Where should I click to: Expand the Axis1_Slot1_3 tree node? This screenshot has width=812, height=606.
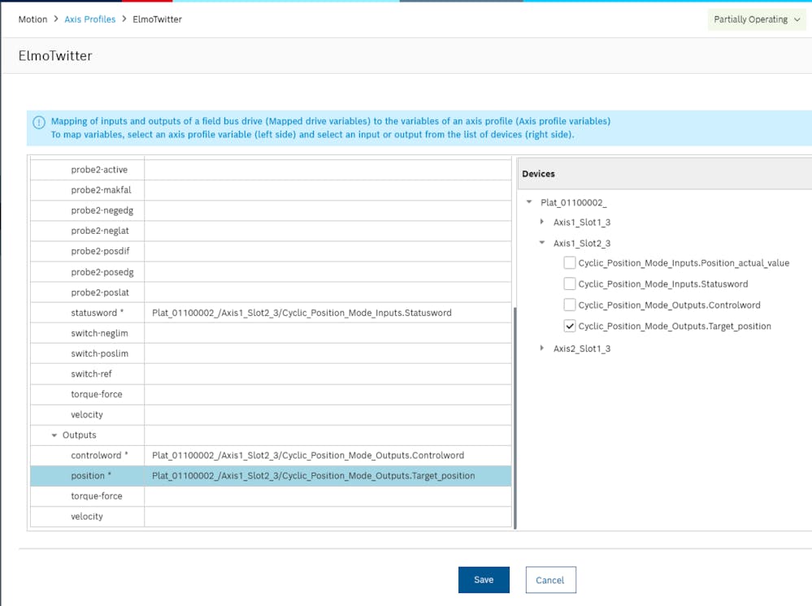[x=541, y=222]
